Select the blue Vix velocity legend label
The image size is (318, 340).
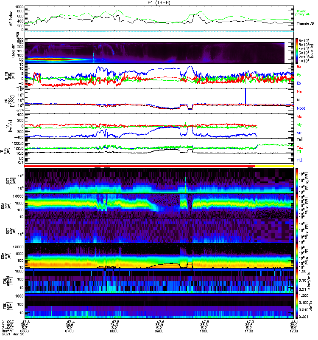299,133
